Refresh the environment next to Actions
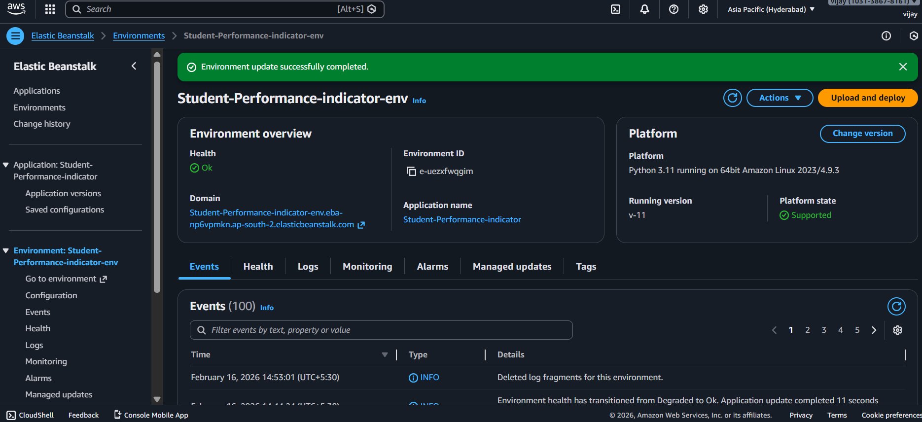 point(732,98)
